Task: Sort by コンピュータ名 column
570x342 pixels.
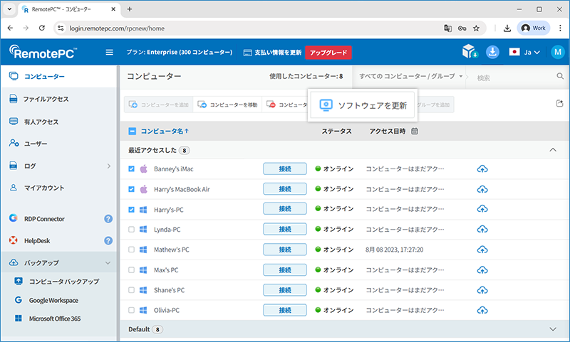Action: (x=165, y=131)
